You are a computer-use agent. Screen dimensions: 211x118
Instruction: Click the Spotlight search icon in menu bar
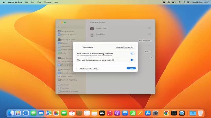click(x=184, y=2)
